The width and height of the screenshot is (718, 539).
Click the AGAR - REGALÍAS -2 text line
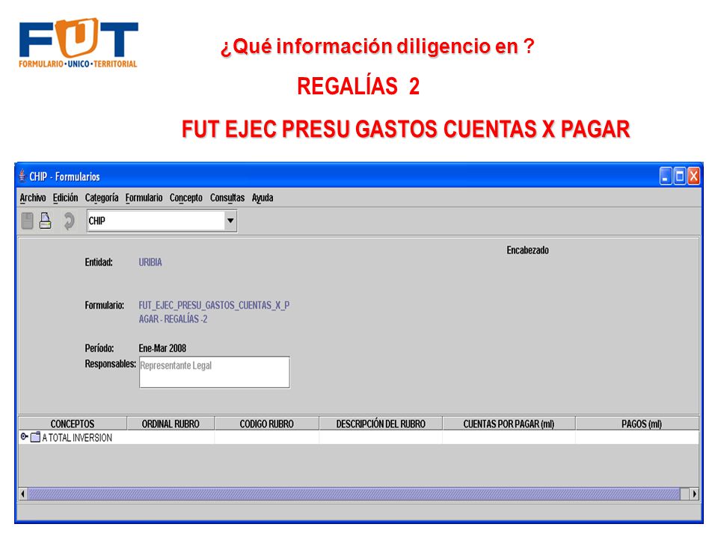(x=173, y=319)
